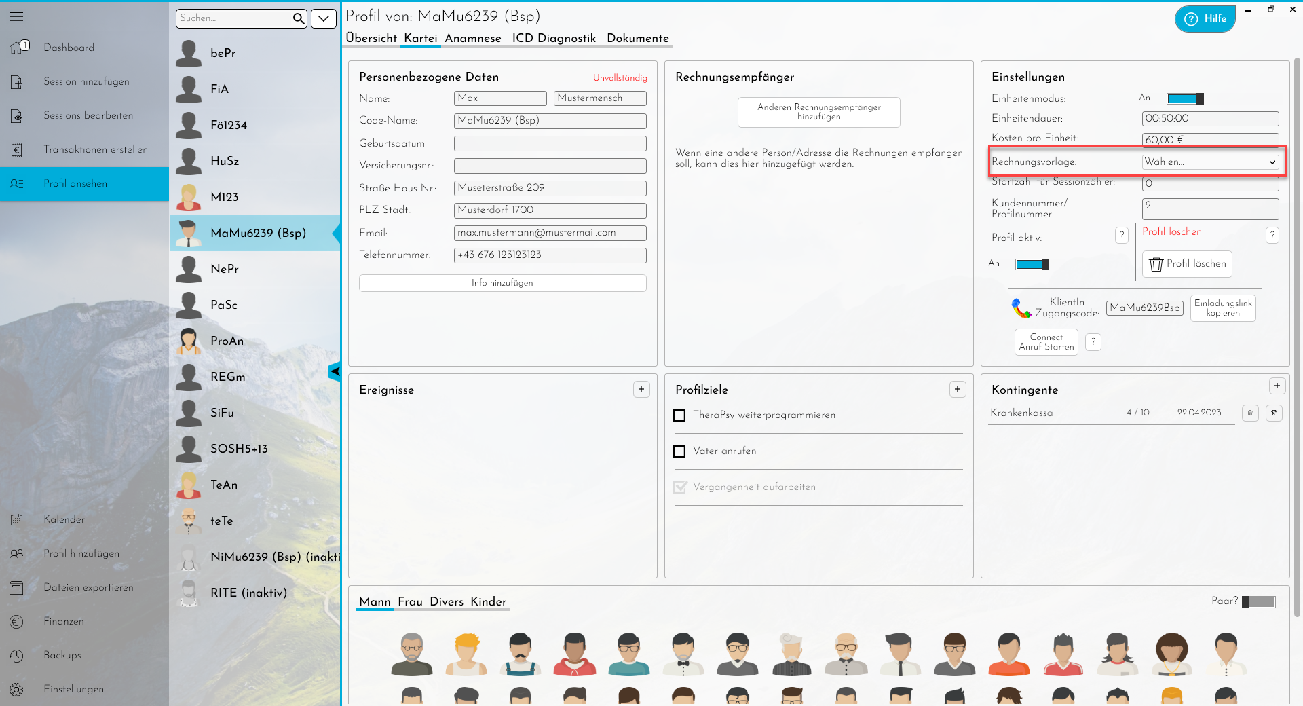Switch to the Dokumente tab
The height and width of the screenshot is (706, 1303).
click(638, 38)
